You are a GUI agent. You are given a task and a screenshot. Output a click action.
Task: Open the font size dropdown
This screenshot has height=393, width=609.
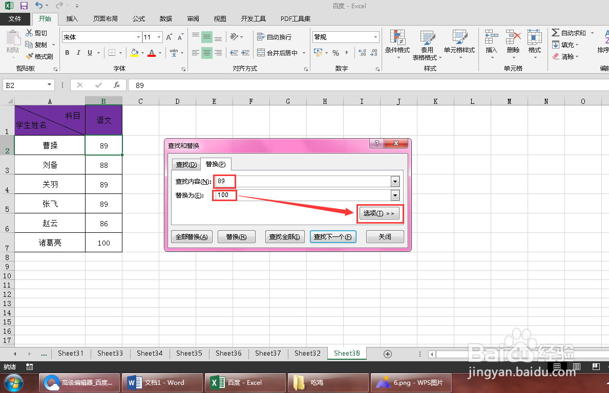(x=159, y=36)
